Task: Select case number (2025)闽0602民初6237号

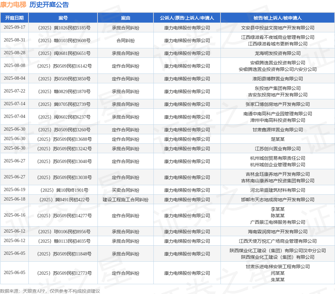Action: [x=64, y=117]
